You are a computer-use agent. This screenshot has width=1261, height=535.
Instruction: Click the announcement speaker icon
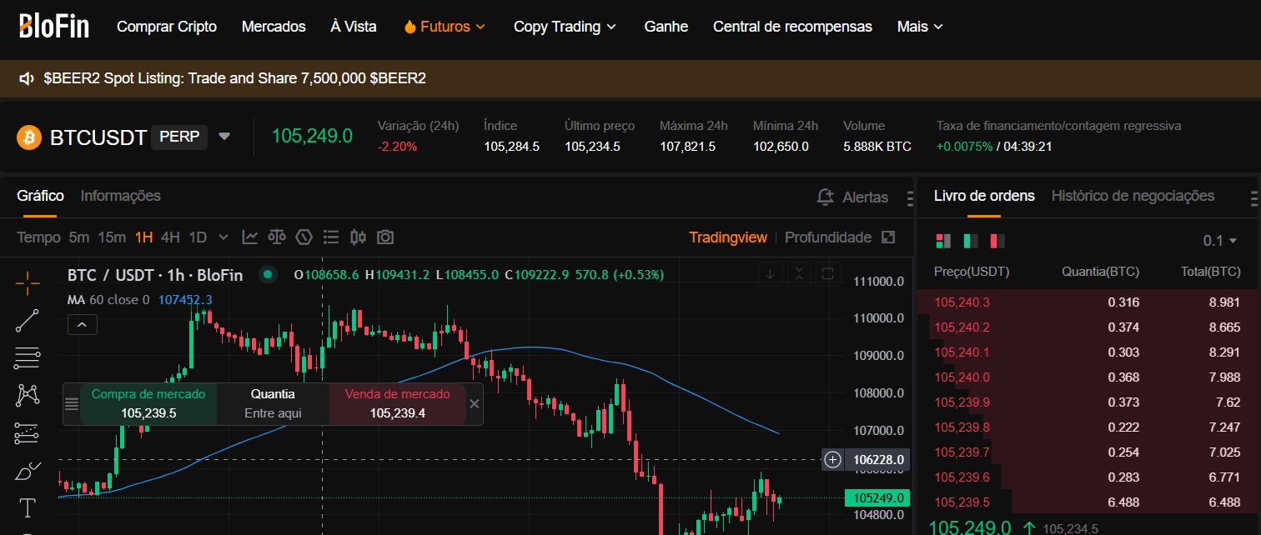[x=27, y=78]
